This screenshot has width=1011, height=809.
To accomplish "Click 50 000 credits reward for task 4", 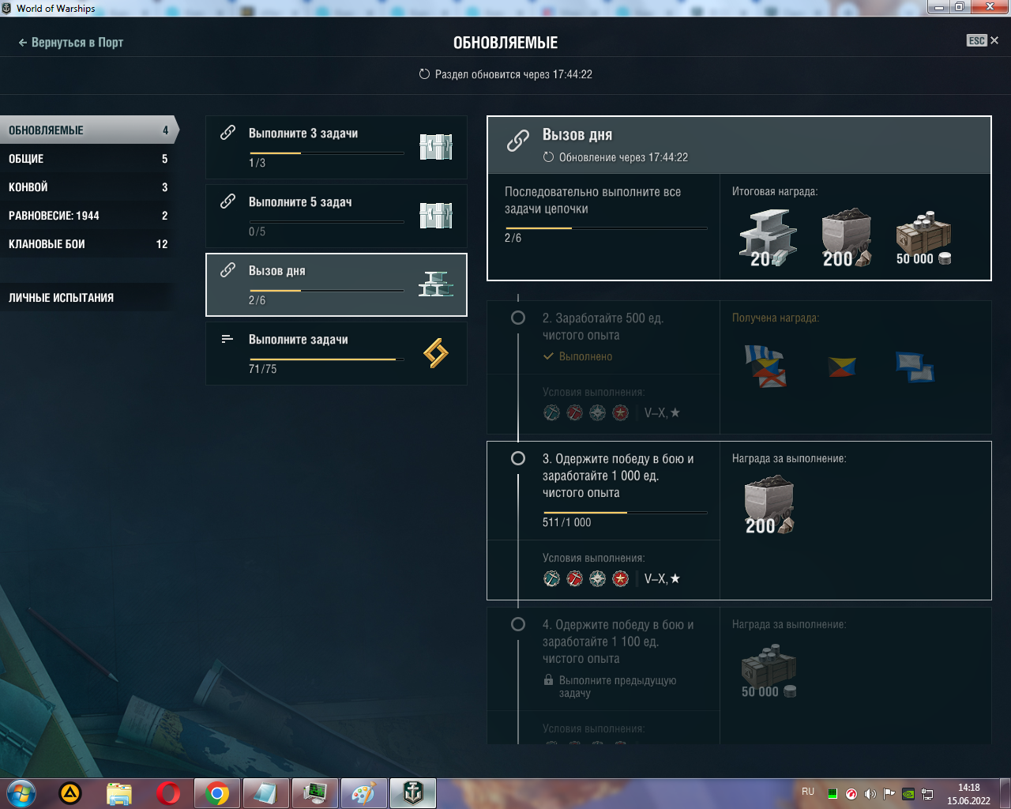I will coord(769,671).
